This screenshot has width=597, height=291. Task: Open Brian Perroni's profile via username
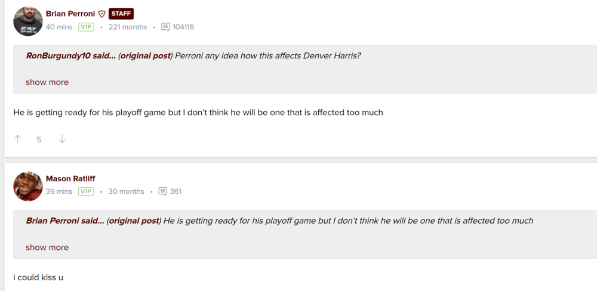(x=70, y=14)
